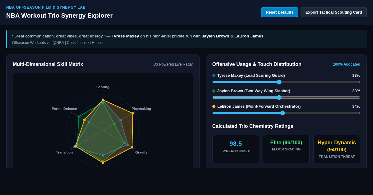The height and width of the screenshot is (195, 373).
Task: Click the Multi-Dimensional Skill Matrix heading
Action: [x=48, y=64]
